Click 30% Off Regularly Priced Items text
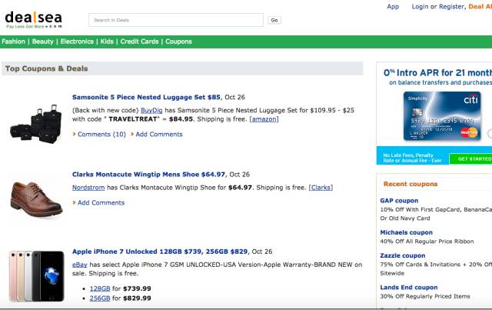This screenshot has width=492, height=310. coord(425,296)
